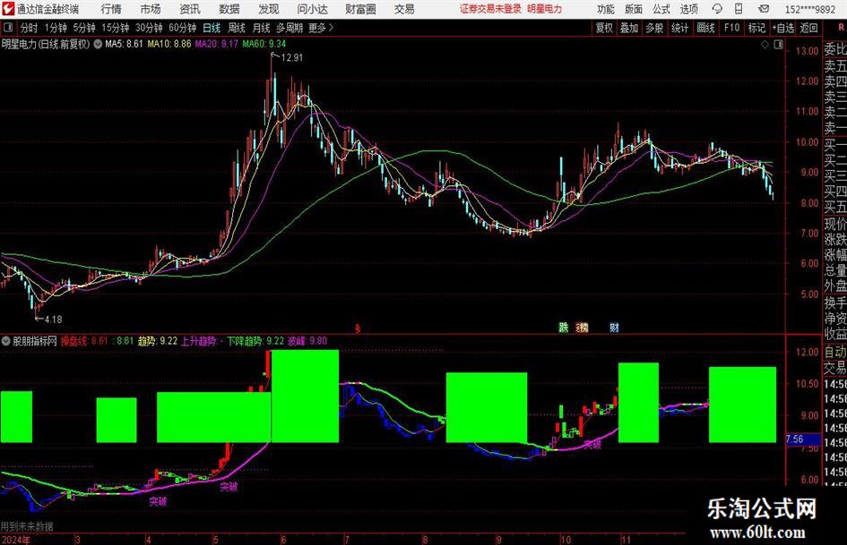Add stock with +自选 button

tap(782, 28)
